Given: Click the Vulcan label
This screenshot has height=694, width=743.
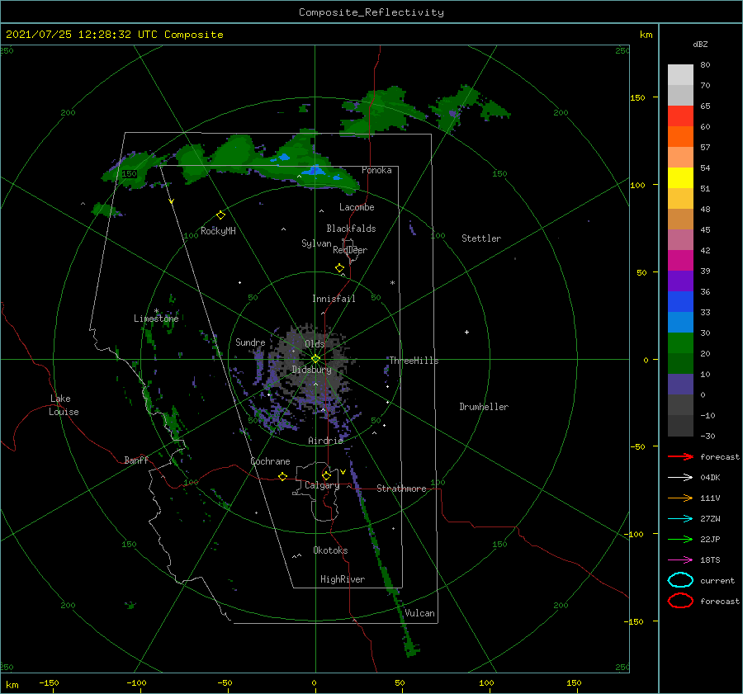Looking at the screenshot, I should (420, 613).
